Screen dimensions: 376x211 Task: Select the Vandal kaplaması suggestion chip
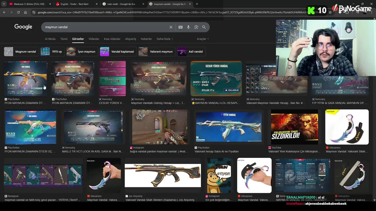coord(118,52)
